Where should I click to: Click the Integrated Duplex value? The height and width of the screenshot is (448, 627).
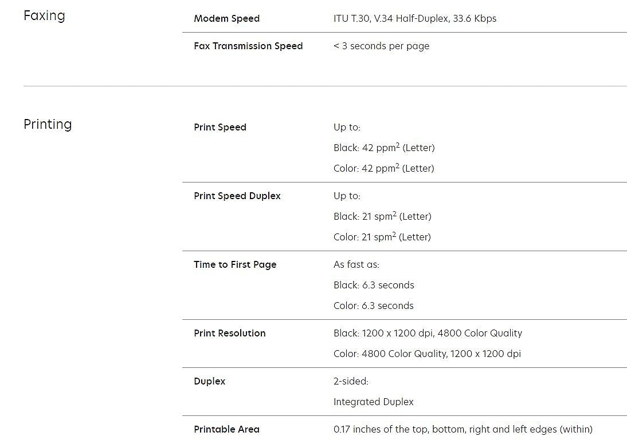click(x=373, y=402)
